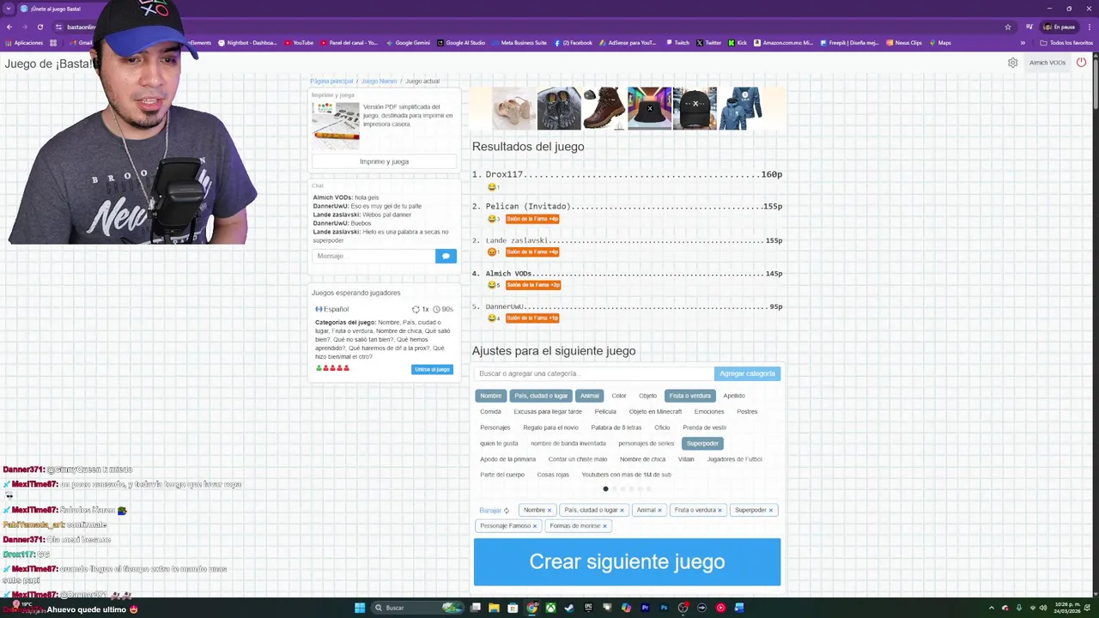This screenshot has height=618, width=1099.
Task: Open Steam from taskbar
Action: pos(569,608)
